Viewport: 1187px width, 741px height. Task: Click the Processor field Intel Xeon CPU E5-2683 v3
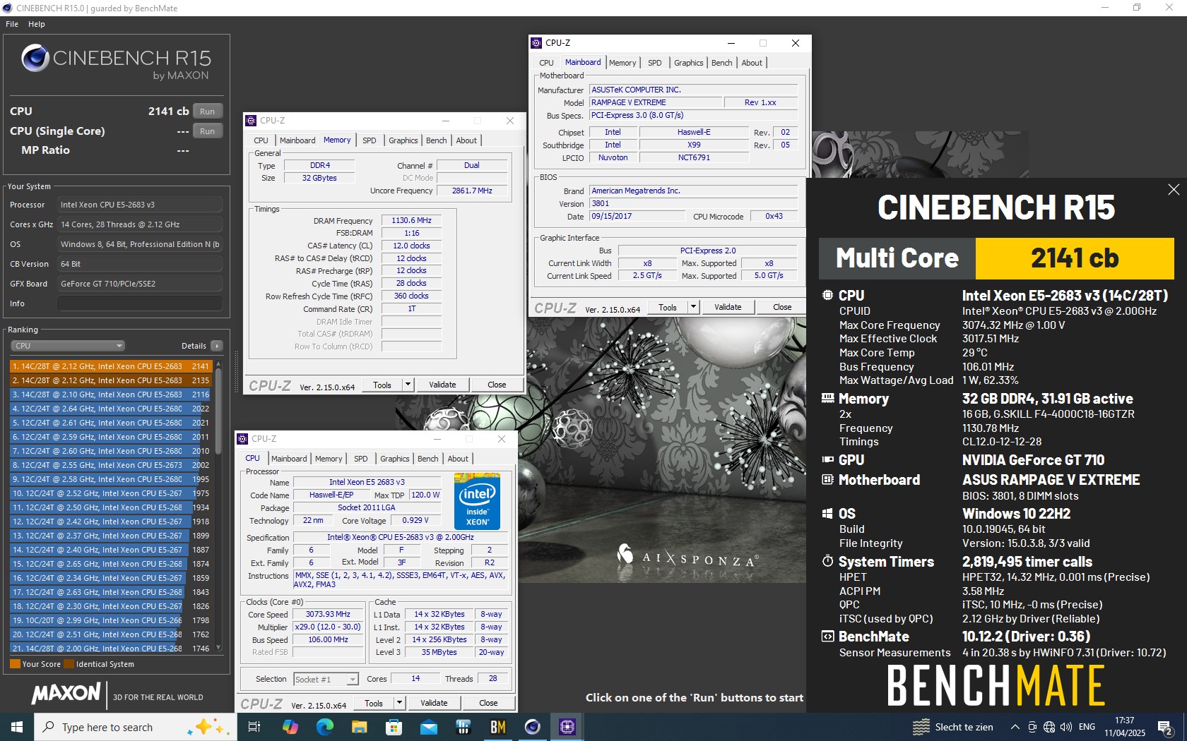coord(140,205)
